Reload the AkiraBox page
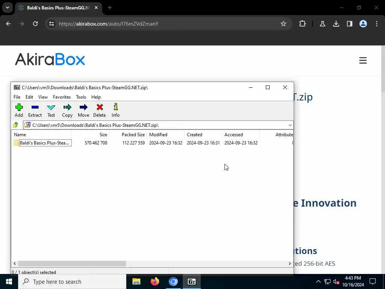The height and width of the screenshot is (289, 385). point(35,24)
